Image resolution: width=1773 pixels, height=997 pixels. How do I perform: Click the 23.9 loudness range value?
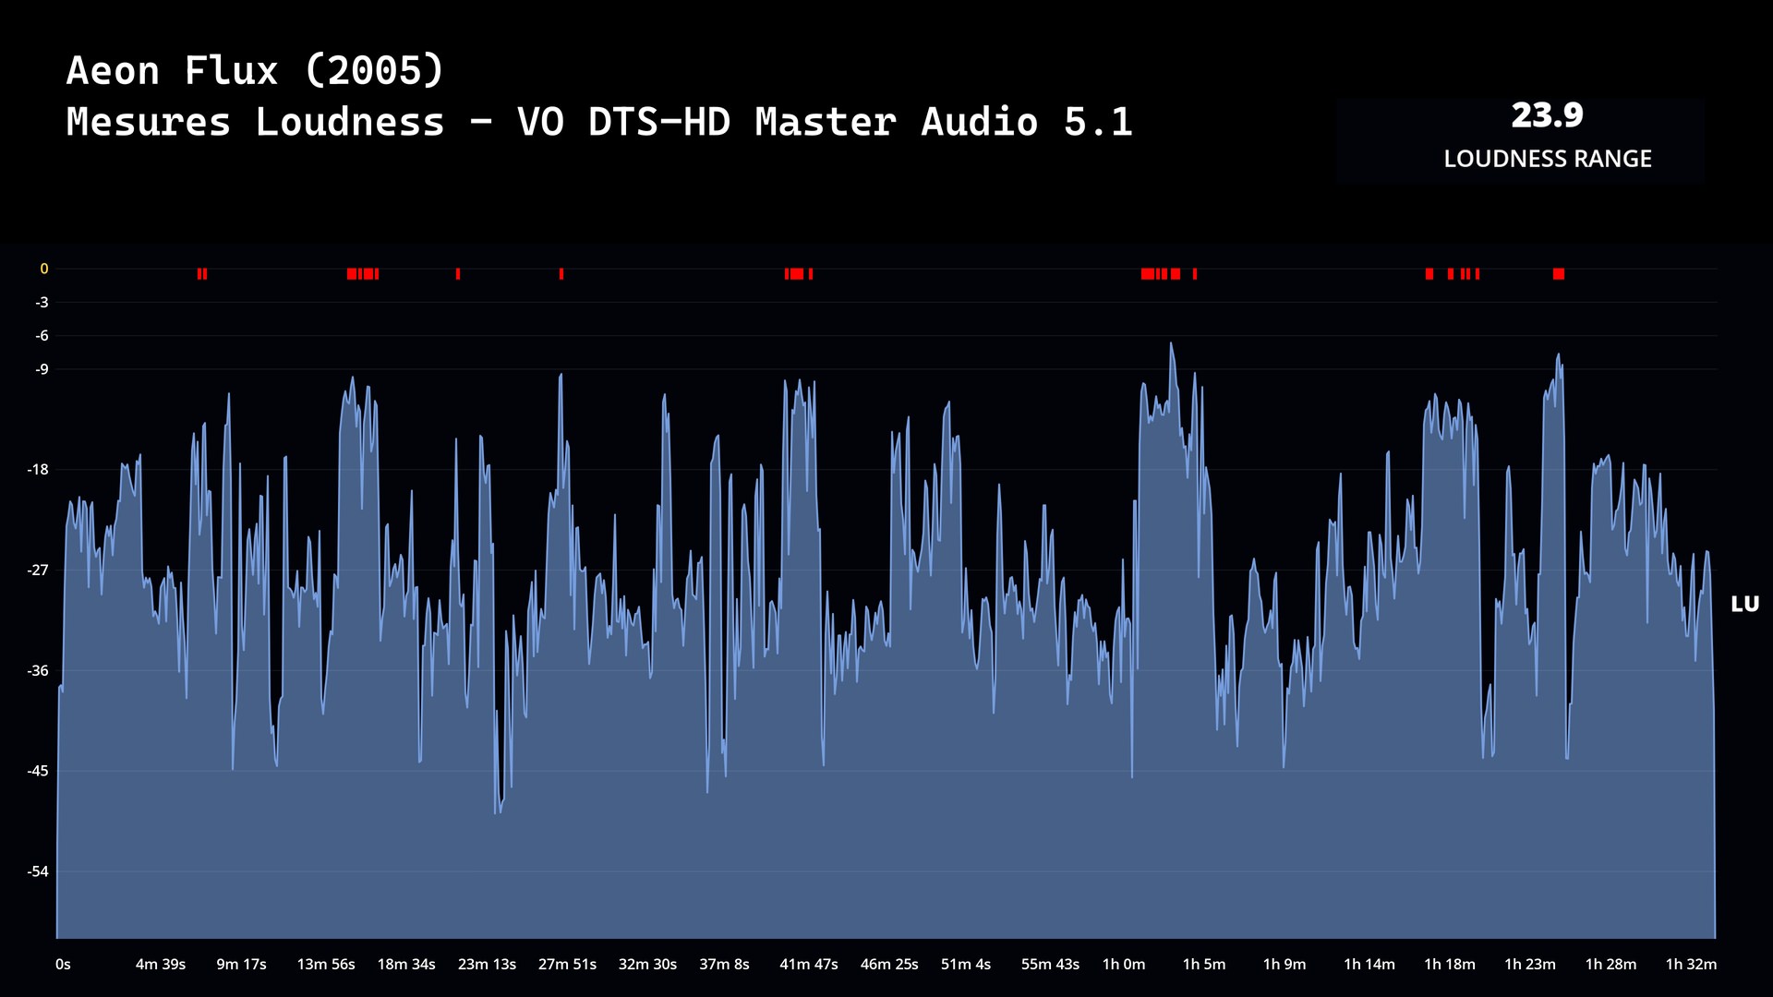pos(1547,115)
